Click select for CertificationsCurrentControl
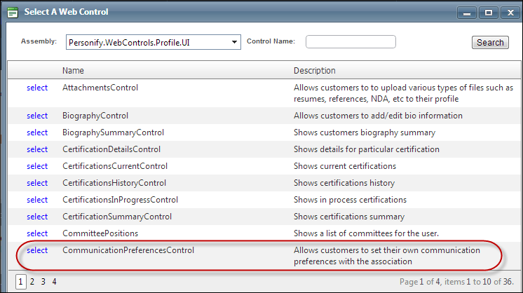This screenshot has height=293, width=523. (37, 166)
